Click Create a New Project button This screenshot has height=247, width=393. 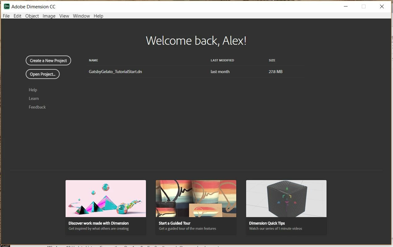pos(48,60)
